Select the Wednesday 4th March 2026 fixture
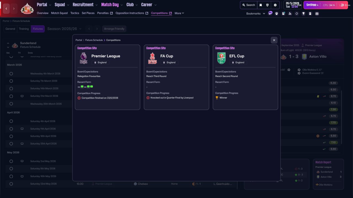 (x=11, y=74)
